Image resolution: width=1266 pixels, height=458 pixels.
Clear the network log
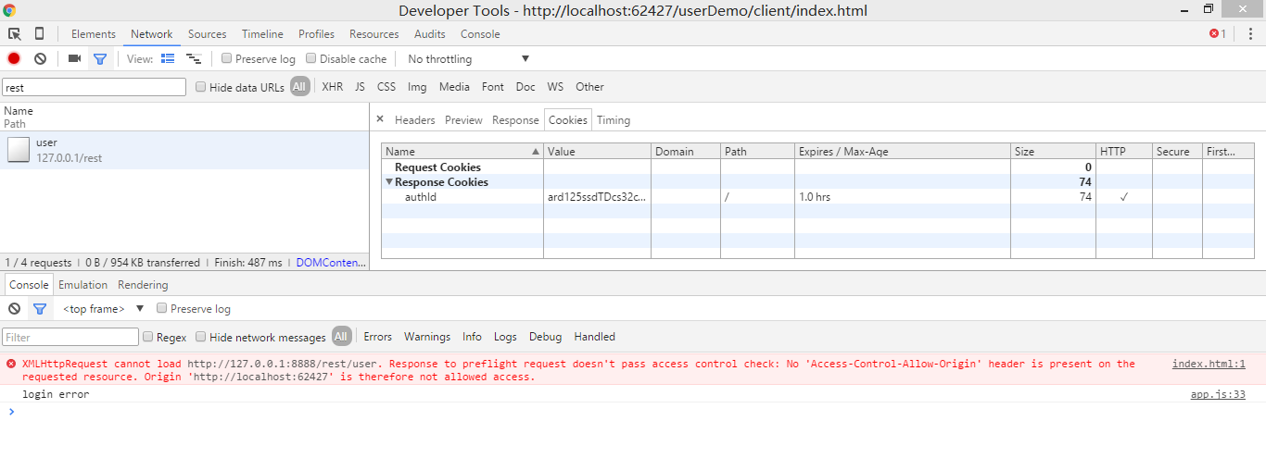pos(40,58)
